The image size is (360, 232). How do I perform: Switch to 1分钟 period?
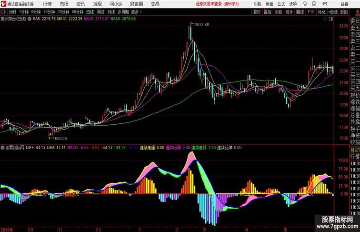click(x=24, y=12)
